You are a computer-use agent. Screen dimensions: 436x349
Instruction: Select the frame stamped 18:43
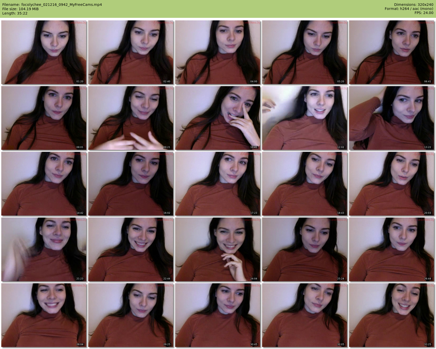pos(305,184)
